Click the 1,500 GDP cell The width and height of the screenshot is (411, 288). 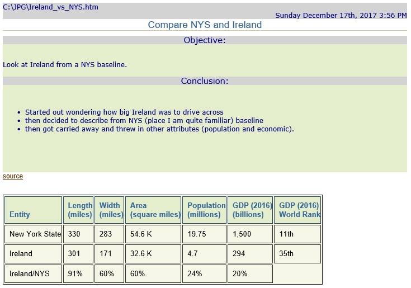[250, 234]
